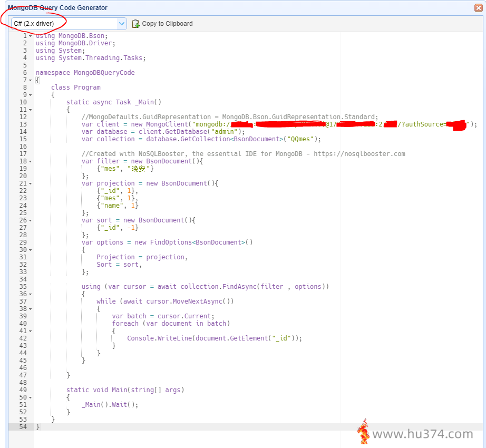
Task: Click line number 54 in the gutter
Action: pyautogui.click(x=23, y=426)
